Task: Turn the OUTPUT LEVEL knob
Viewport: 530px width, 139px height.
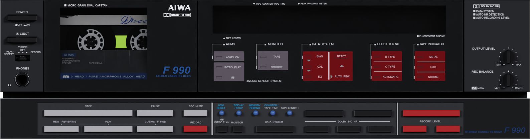Action: [508, 56]
